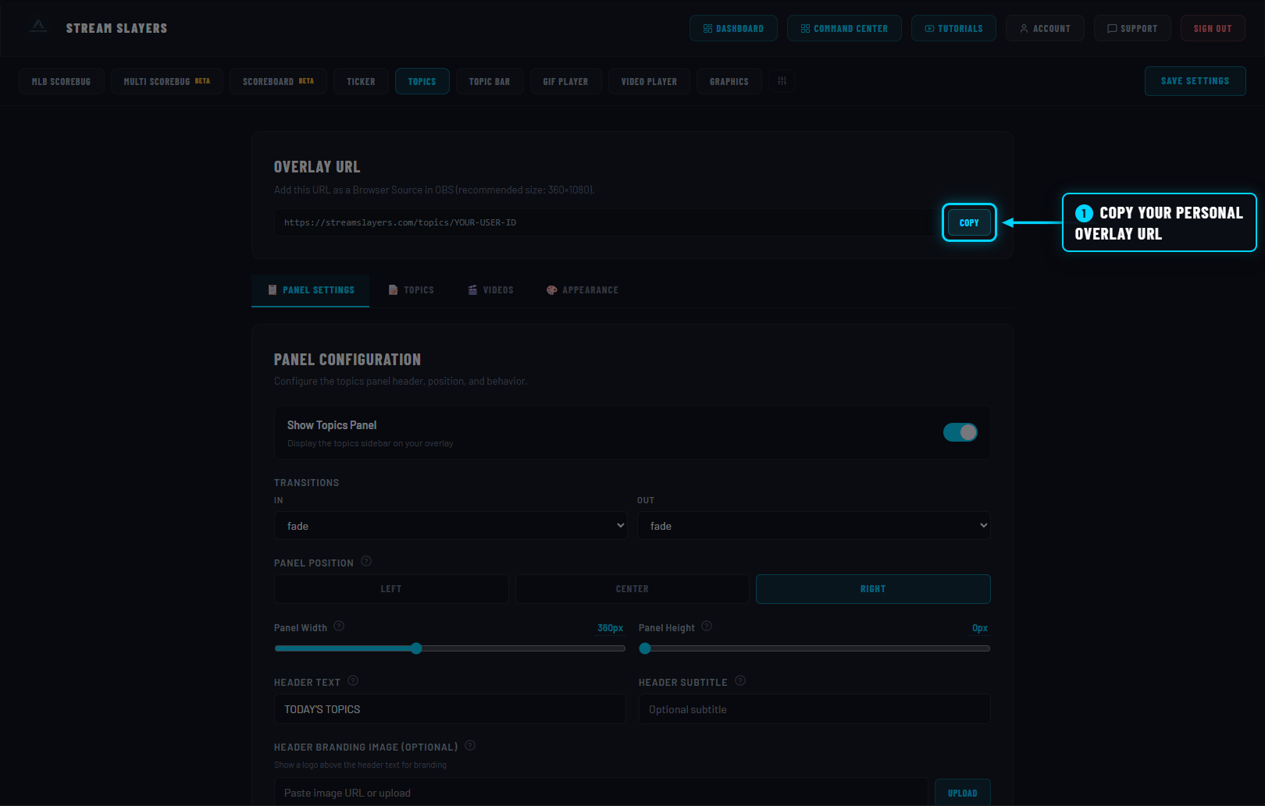Open the IN transition dropdown
This screenshot has height=806, width=1265.
click(x=451, y=526)
